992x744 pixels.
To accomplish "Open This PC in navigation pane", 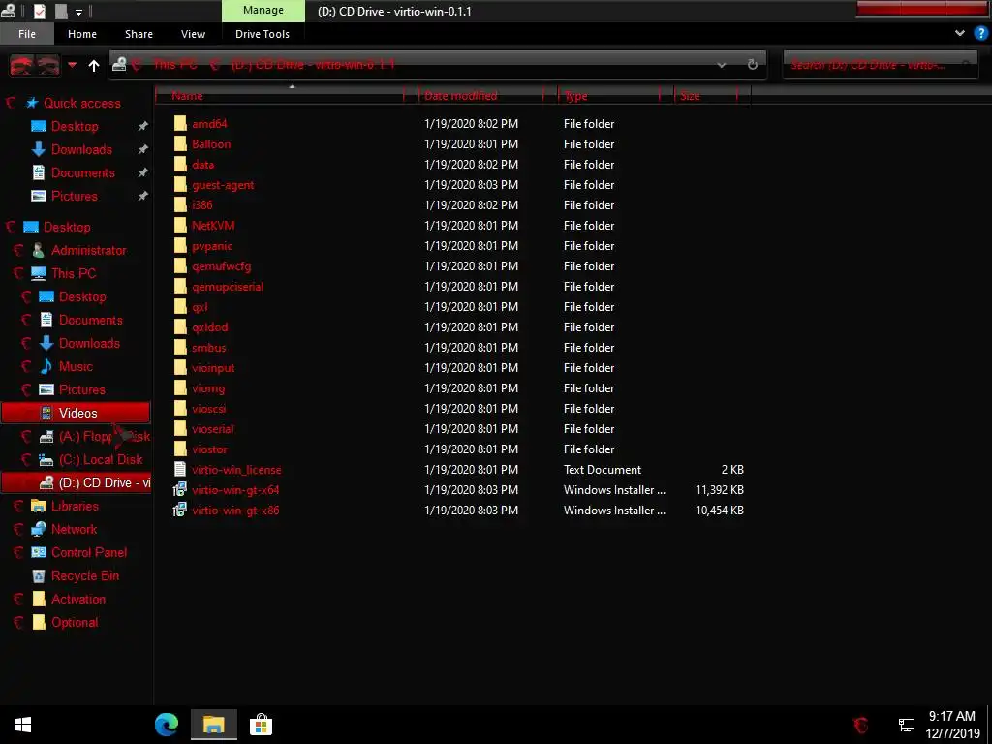I will (74, 273).
